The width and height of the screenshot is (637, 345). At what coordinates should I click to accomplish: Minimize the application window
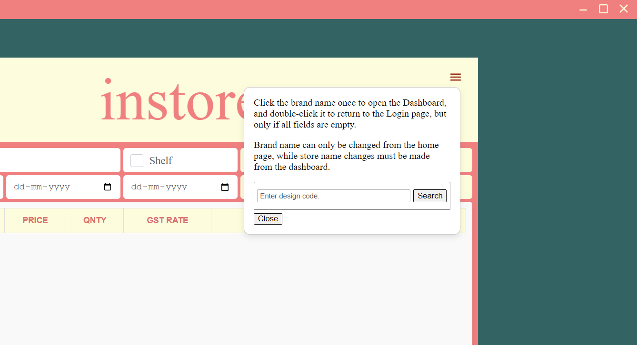(583, 9)
